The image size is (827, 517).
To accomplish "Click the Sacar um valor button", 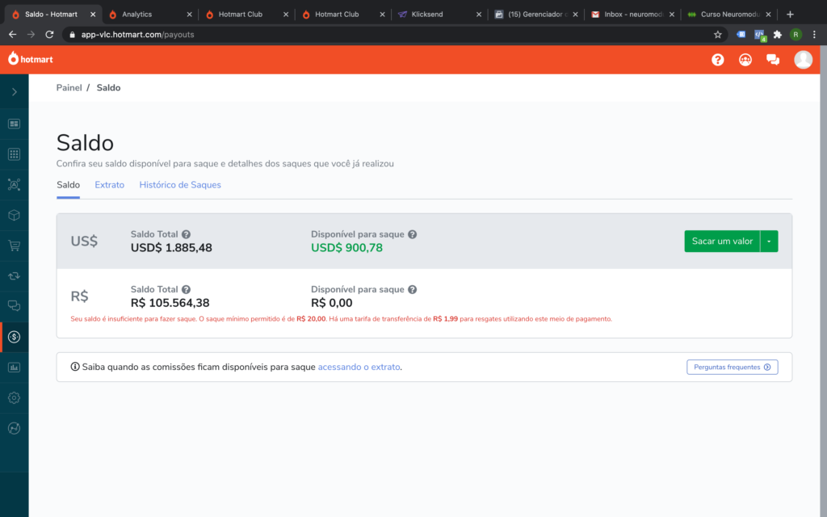I will click(x=722, y=242).
